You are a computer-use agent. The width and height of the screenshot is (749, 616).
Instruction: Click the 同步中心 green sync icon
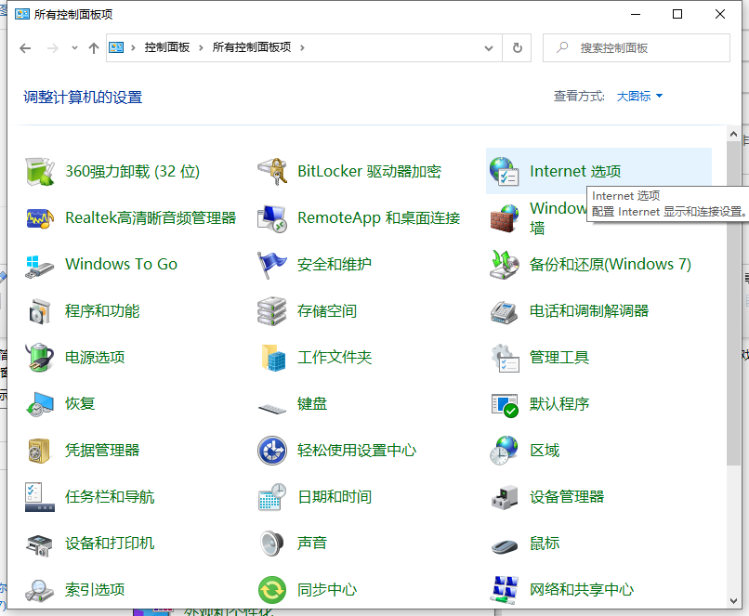pos(271,590)
